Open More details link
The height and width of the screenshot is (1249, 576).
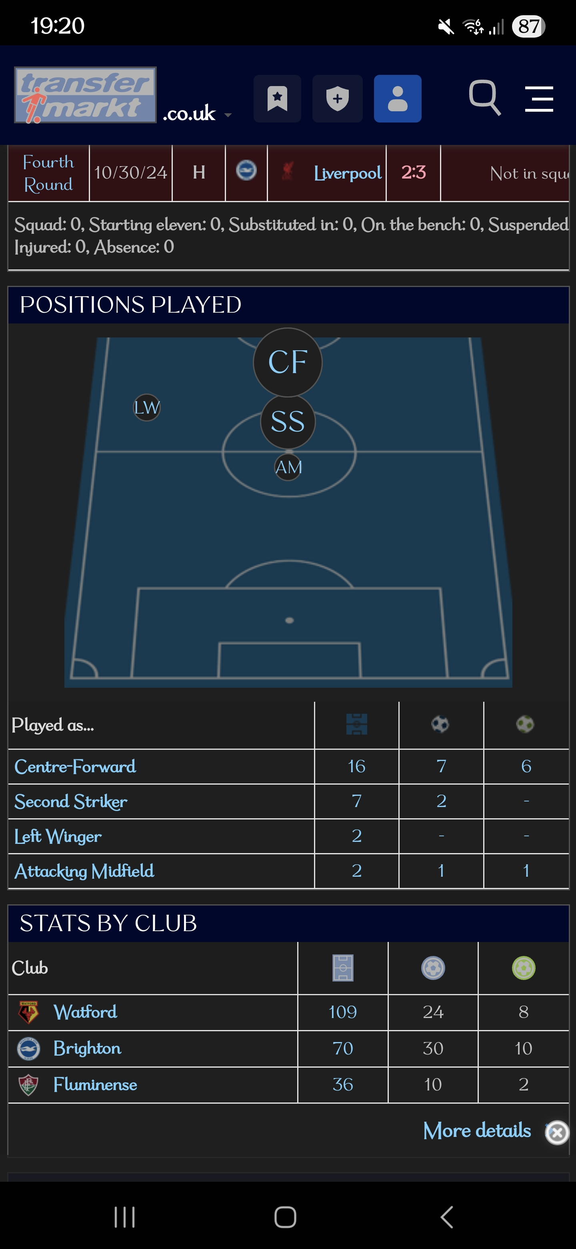click(x=477, y=1130)
